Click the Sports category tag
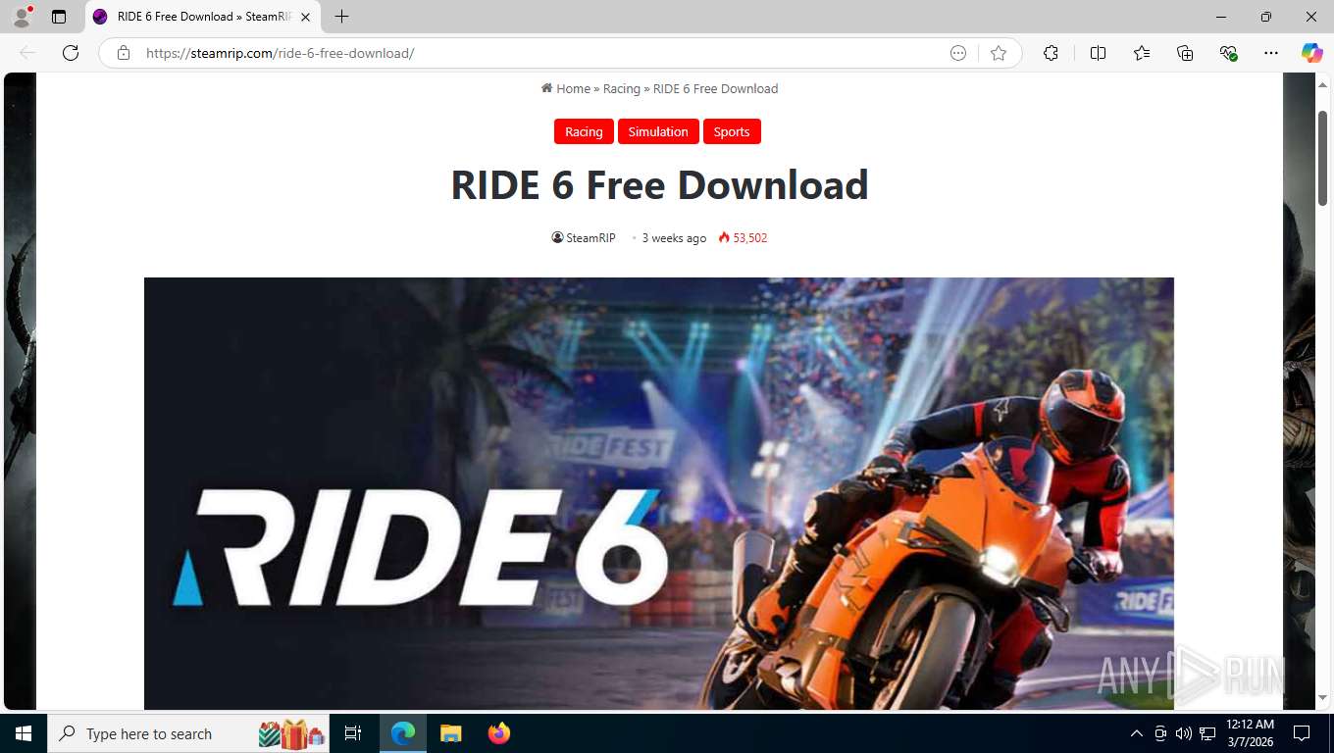 732,131
